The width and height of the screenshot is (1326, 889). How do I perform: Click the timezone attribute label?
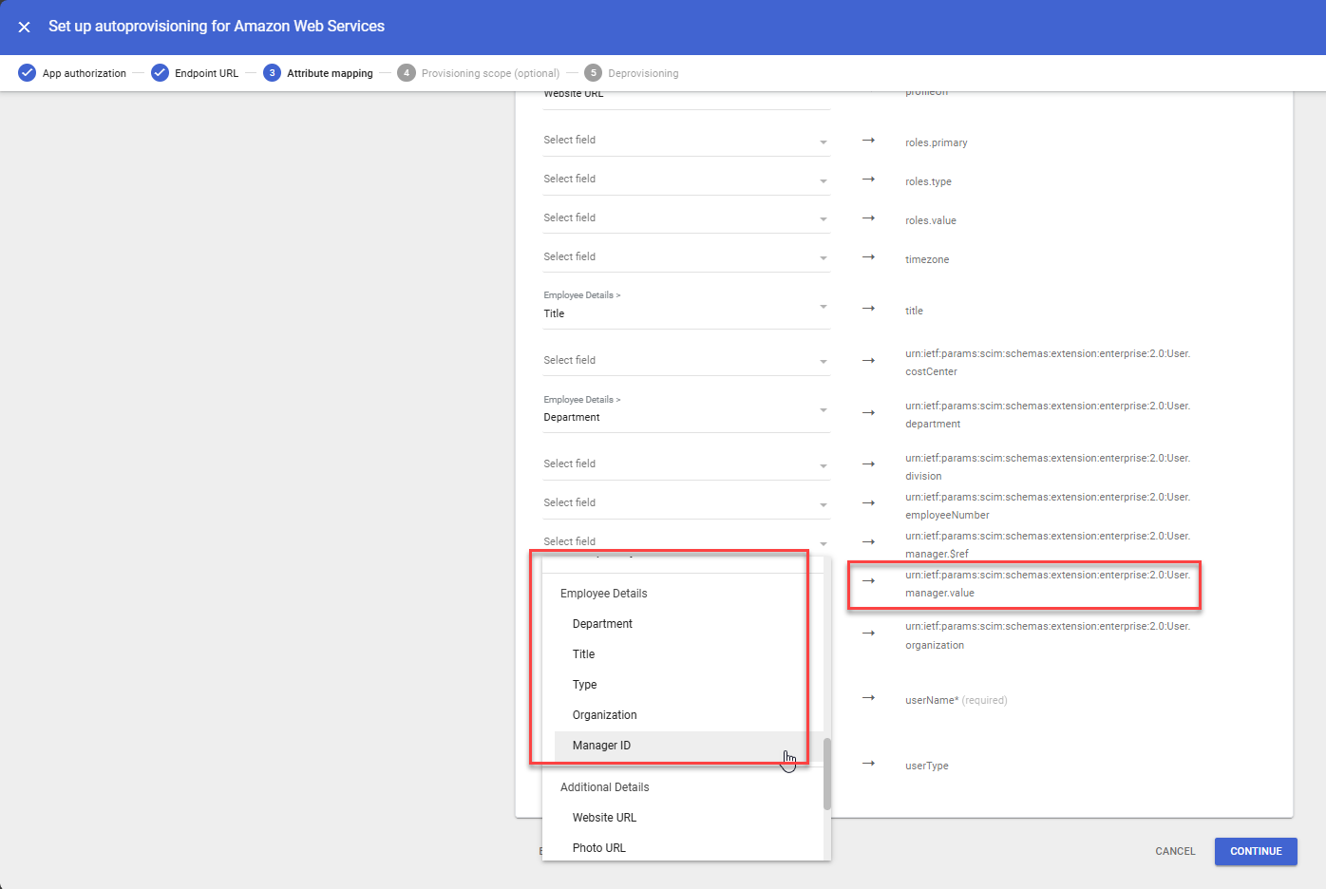[927, 260]
